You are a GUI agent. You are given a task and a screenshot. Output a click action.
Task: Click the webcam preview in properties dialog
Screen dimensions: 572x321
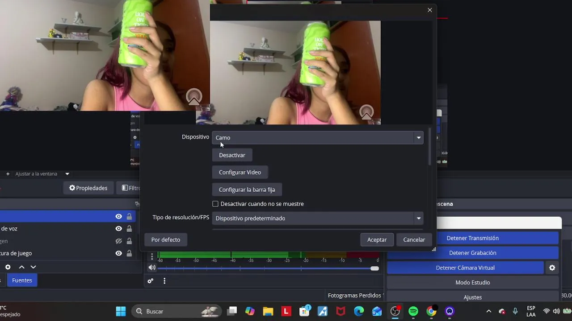point(295,73)
